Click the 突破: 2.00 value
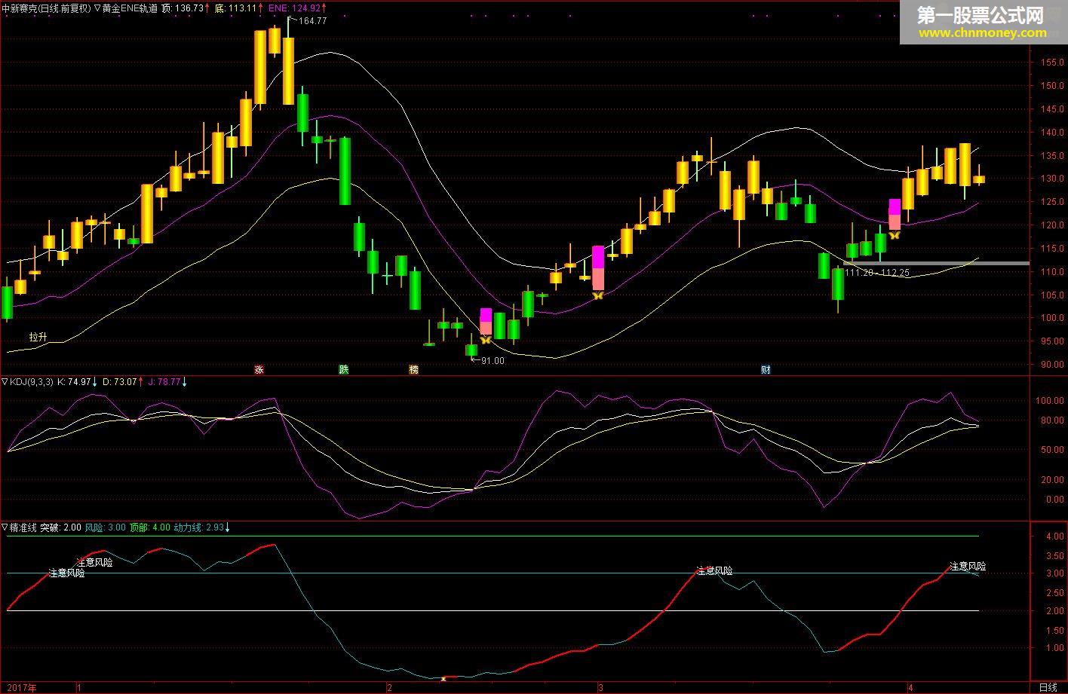Image resolution: width=1068 pixels, height=694 pixels. (60, 527)
